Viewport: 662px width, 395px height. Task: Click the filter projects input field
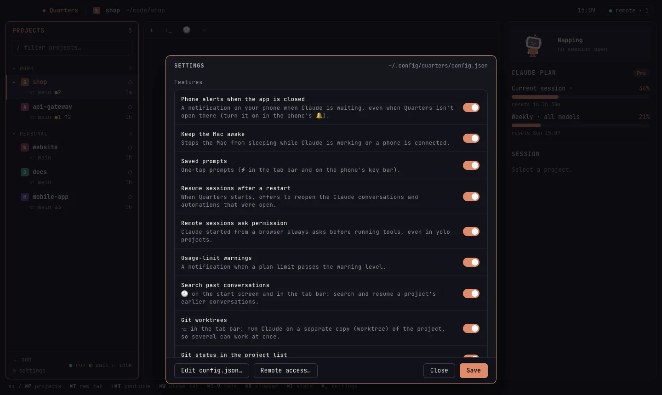[72, 48]
